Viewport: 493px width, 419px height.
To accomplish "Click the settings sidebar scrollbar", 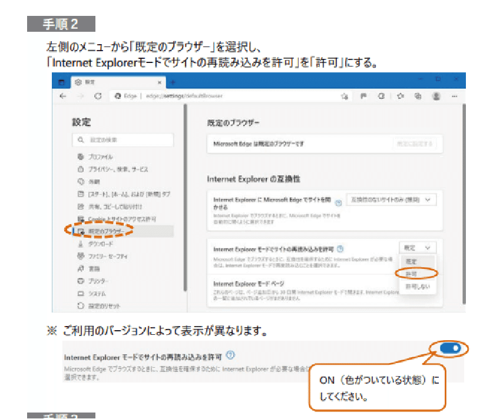I will point(185,197).
